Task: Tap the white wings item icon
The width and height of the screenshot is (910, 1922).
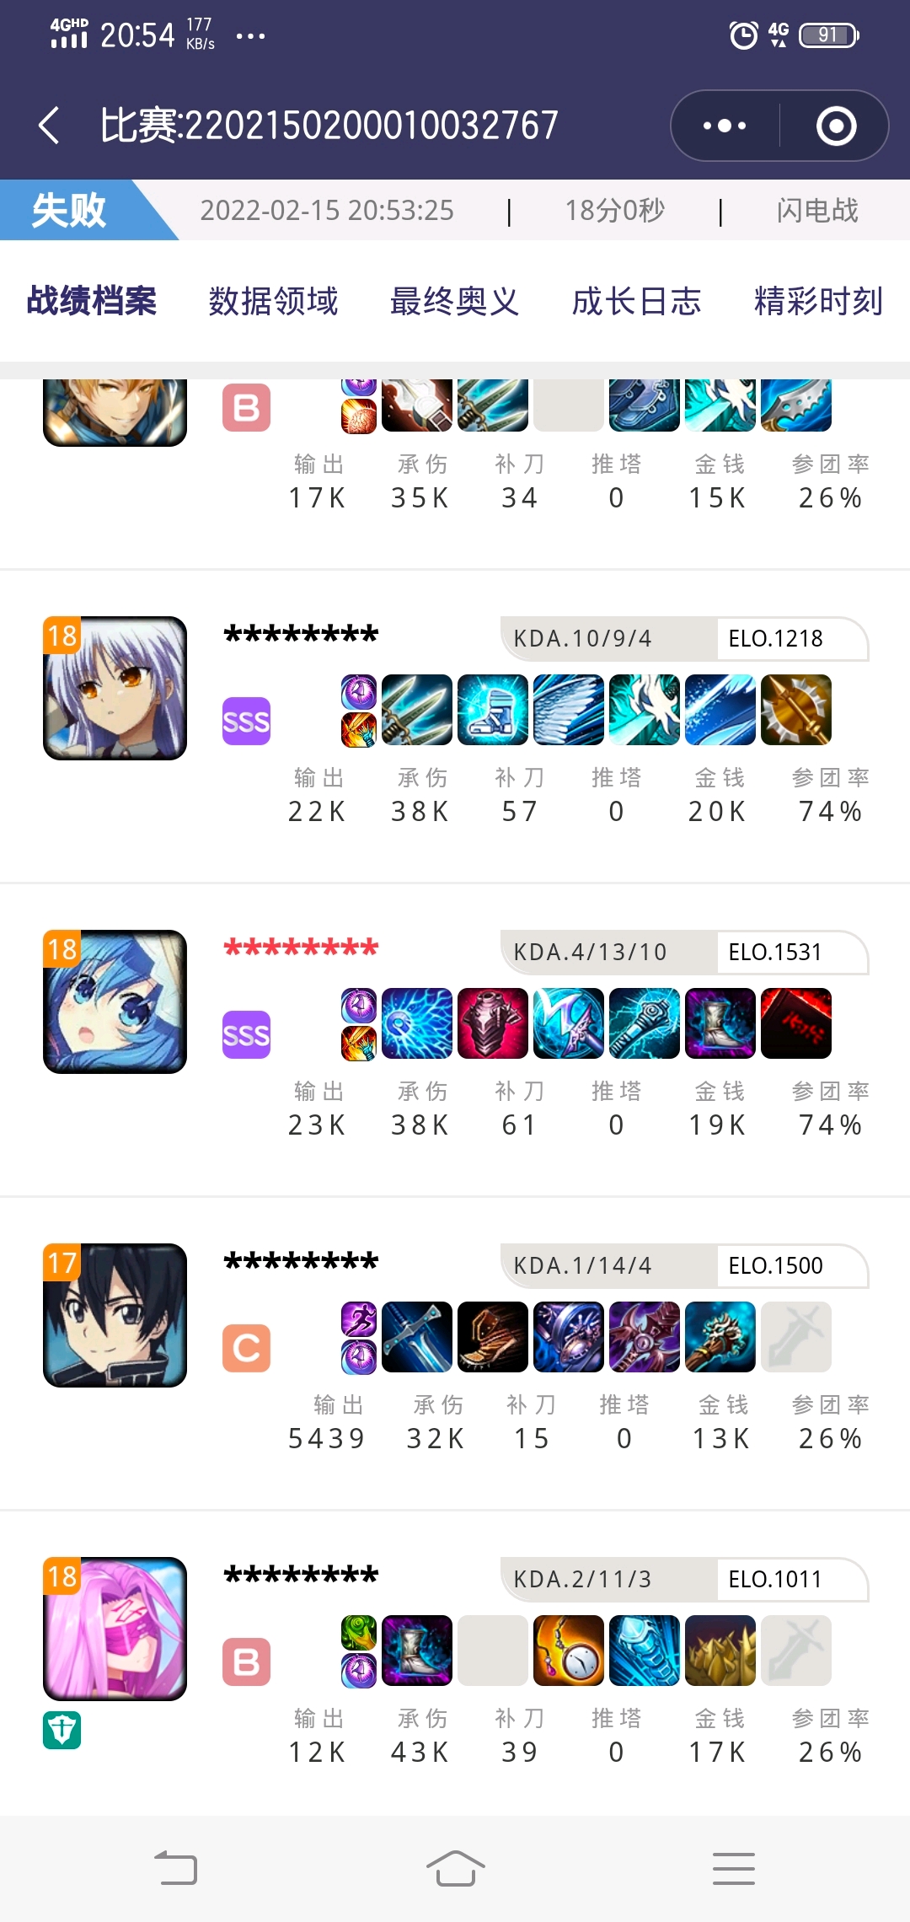Action: (568, 710)
